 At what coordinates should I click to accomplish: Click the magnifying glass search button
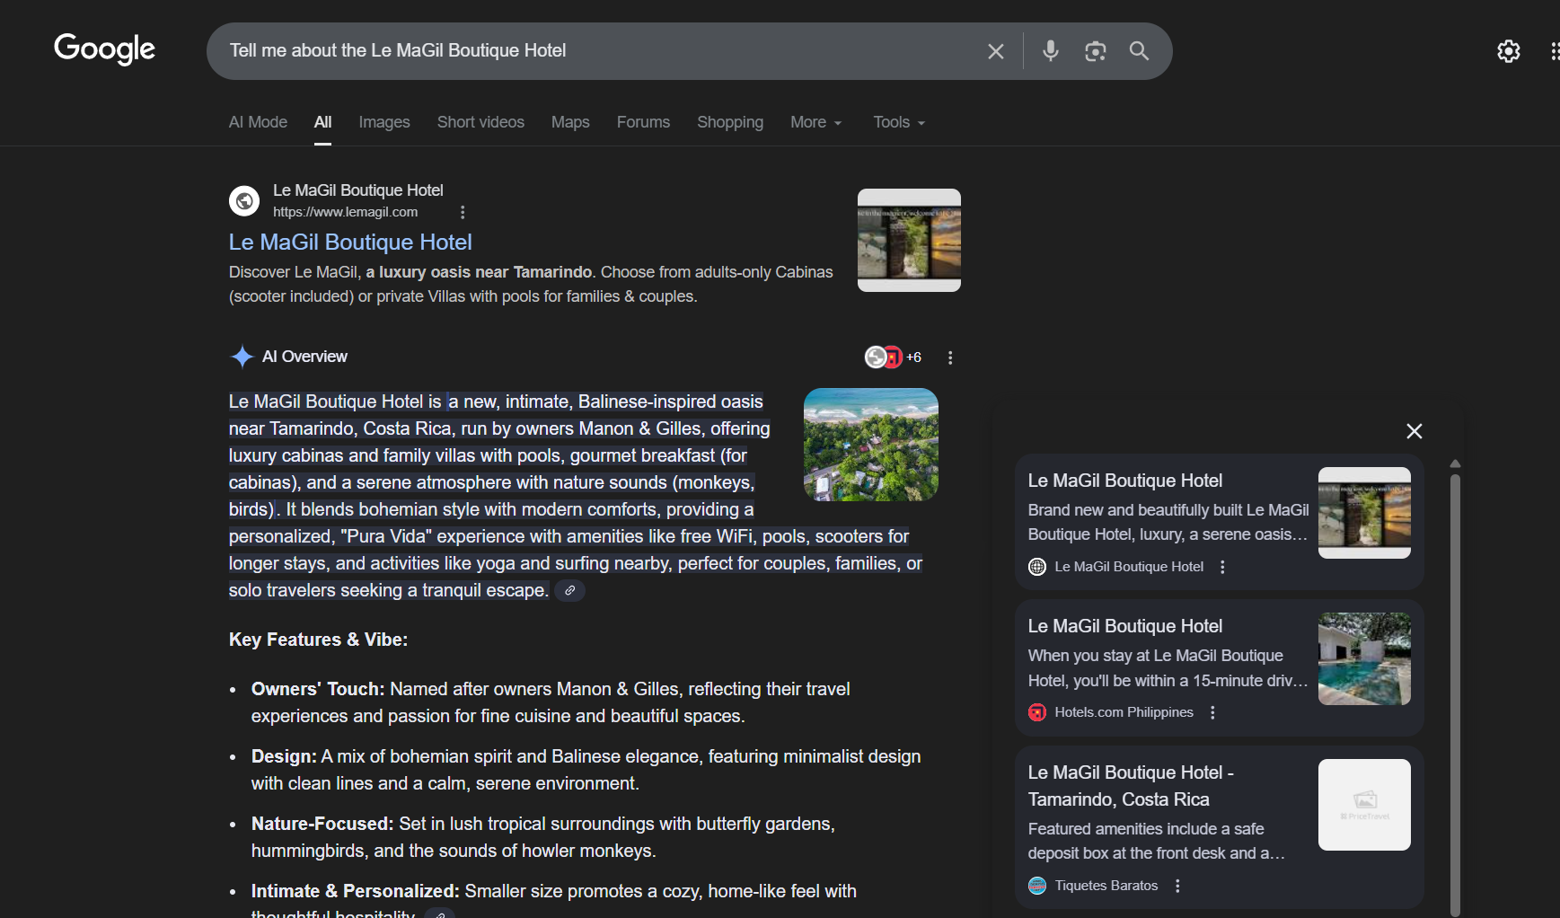[1139, 51]
